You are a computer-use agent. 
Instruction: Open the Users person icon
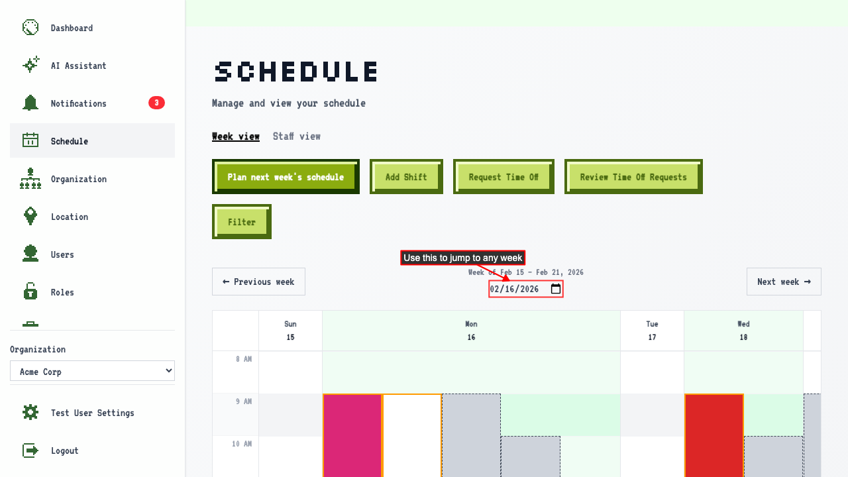30,254
